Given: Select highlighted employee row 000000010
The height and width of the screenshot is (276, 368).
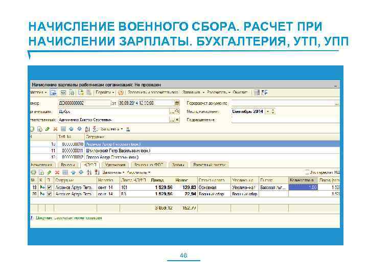Looking at the screenshot, I should coord(185,144).
